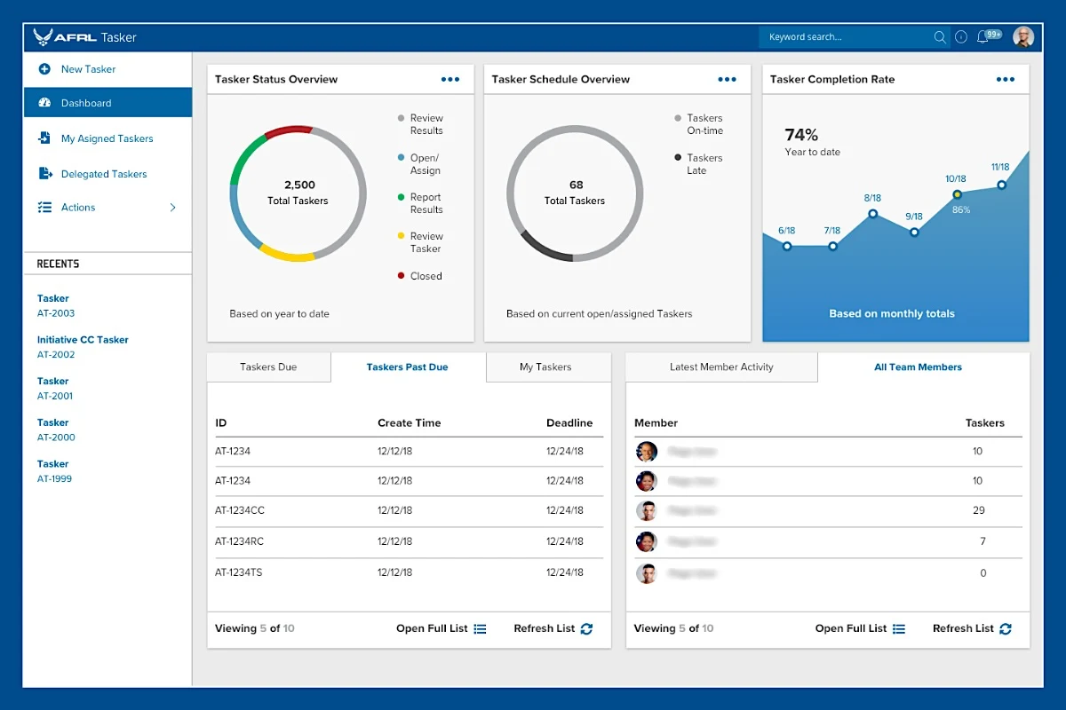The image size is (1066, 710).
Task: Select the My Taskers tab
Action: tap(545, 367)
